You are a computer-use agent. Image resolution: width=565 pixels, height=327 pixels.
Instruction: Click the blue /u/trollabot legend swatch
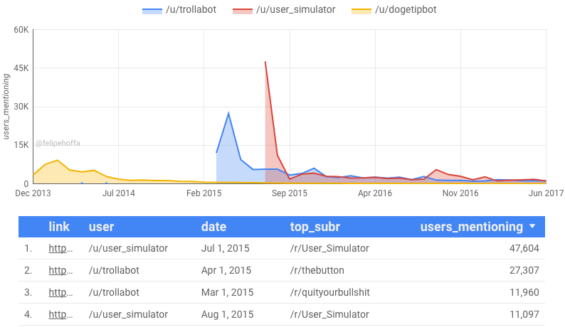(152, 11)
